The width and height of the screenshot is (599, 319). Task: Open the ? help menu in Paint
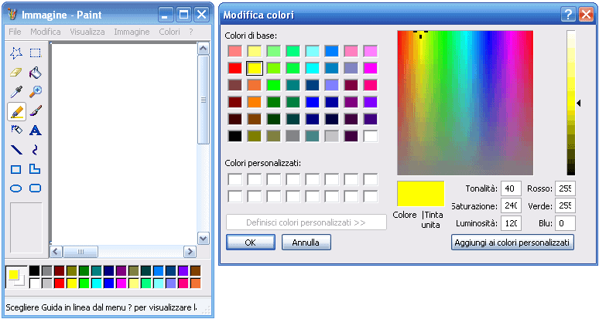click(x=191, y=32)
